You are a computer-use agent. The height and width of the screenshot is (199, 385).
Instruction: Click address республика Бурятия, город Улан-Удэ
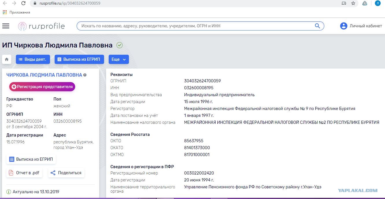73,145
